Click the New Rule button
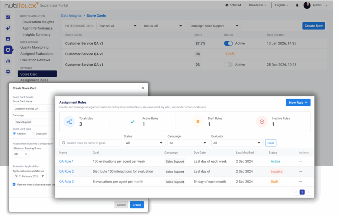Viewport: 339px width, 216px height. (x=298, y=102)
